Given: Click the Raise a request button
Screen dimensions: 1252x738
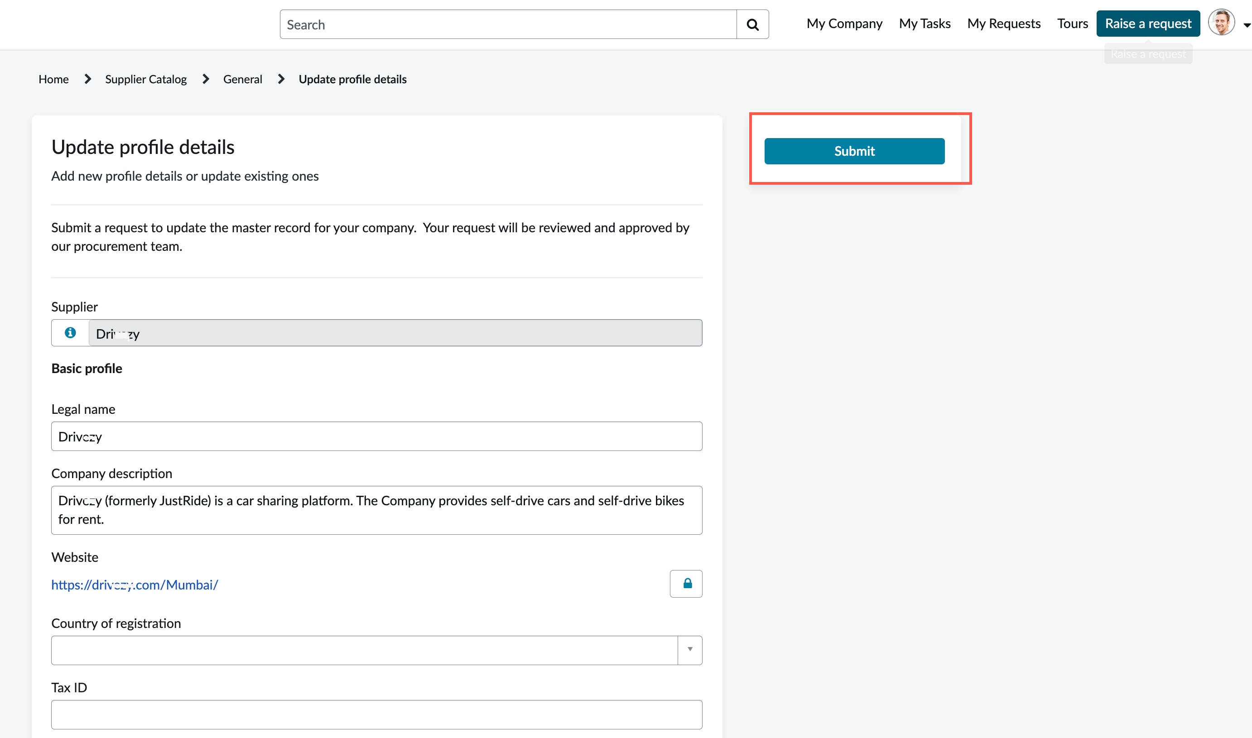Looking at the screenshot, I should coord(1147,24).
